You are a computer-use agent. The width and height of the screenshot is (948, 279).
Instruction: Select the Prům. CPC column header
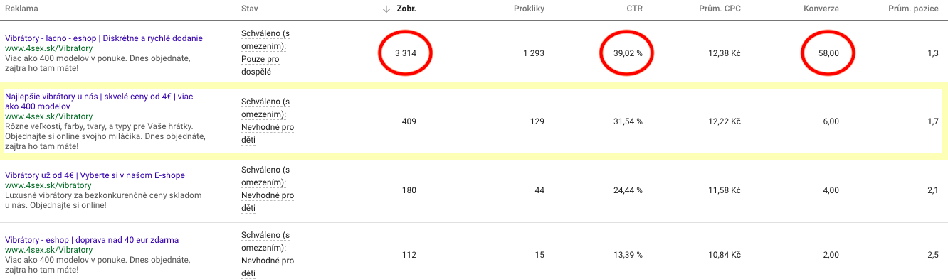(720, 9)
